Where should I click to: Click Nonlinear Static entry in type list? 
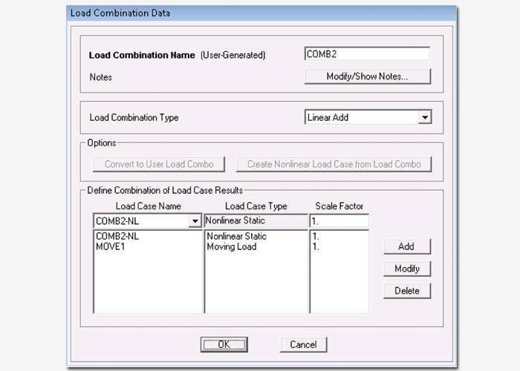pos(236,236)
